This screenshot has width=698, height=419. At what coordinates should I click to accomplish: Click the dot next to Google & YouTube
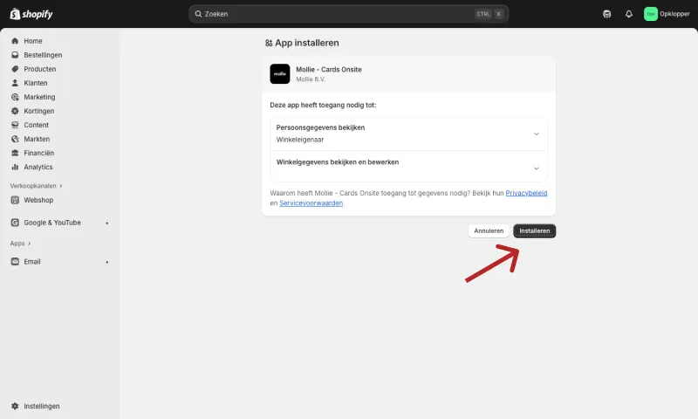click(x=106, y=223)
